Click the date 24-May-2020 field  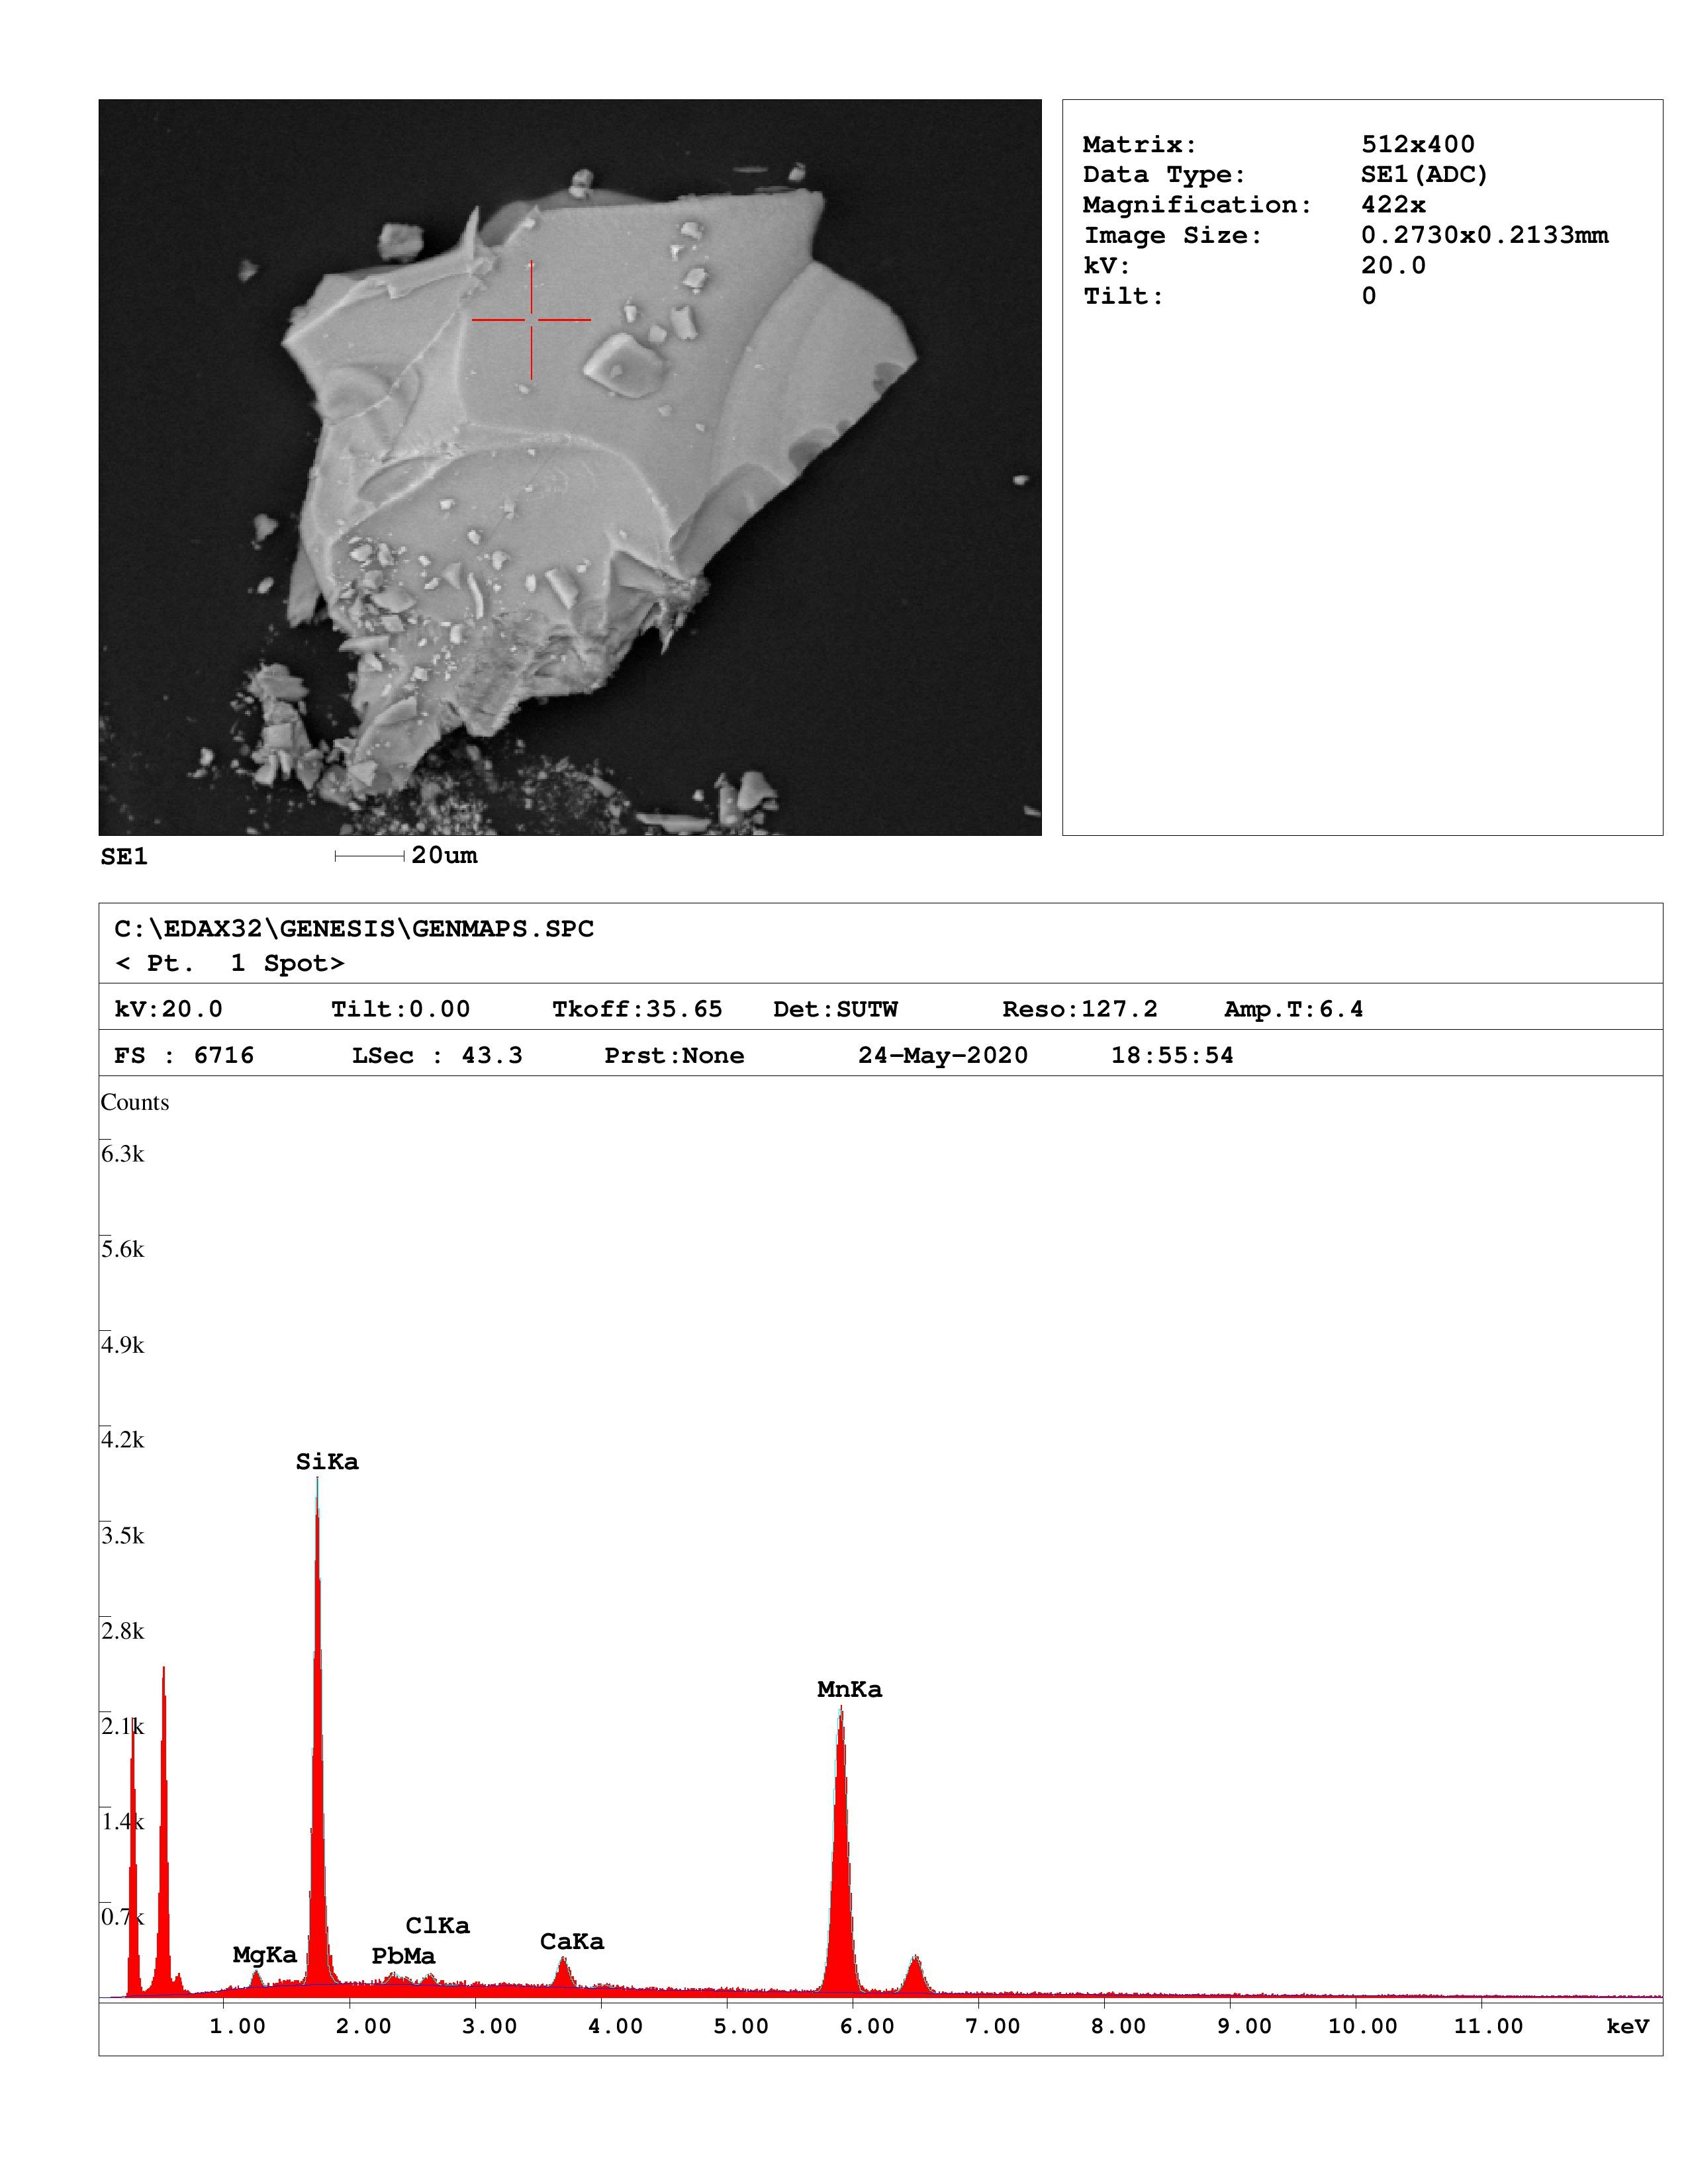pyautogui.click(x=942, y=1056)
